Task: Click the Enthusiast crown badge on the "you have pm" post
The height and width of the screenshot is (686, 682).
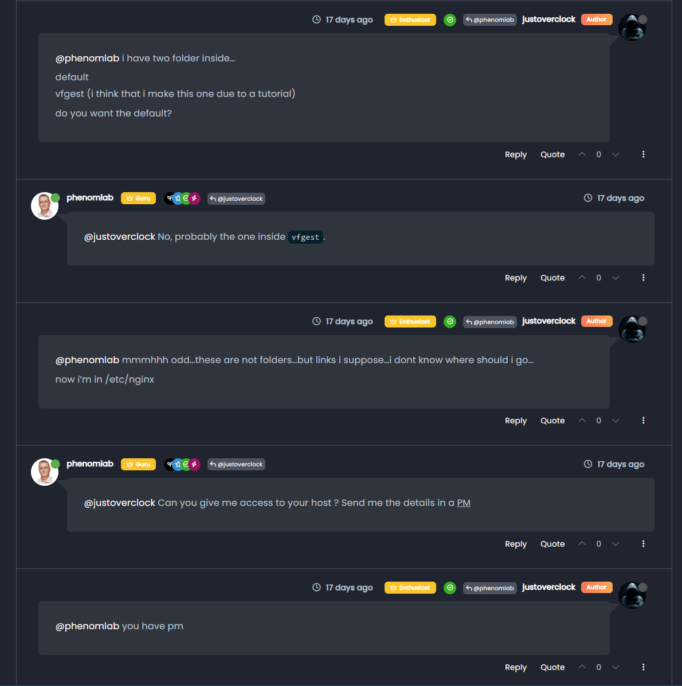Action: [x=410, y=588]
